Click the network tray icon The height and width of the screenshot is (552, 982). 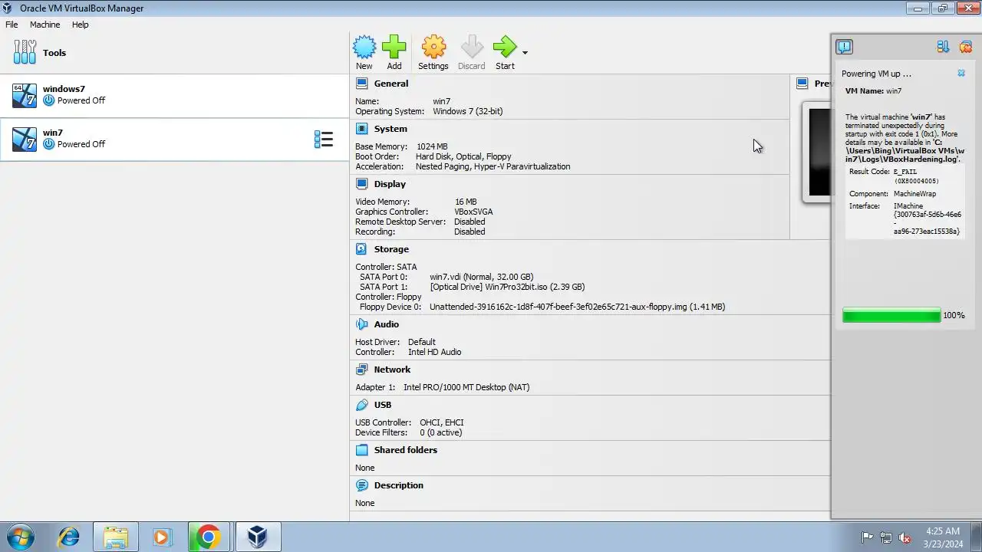click(886, 537)
